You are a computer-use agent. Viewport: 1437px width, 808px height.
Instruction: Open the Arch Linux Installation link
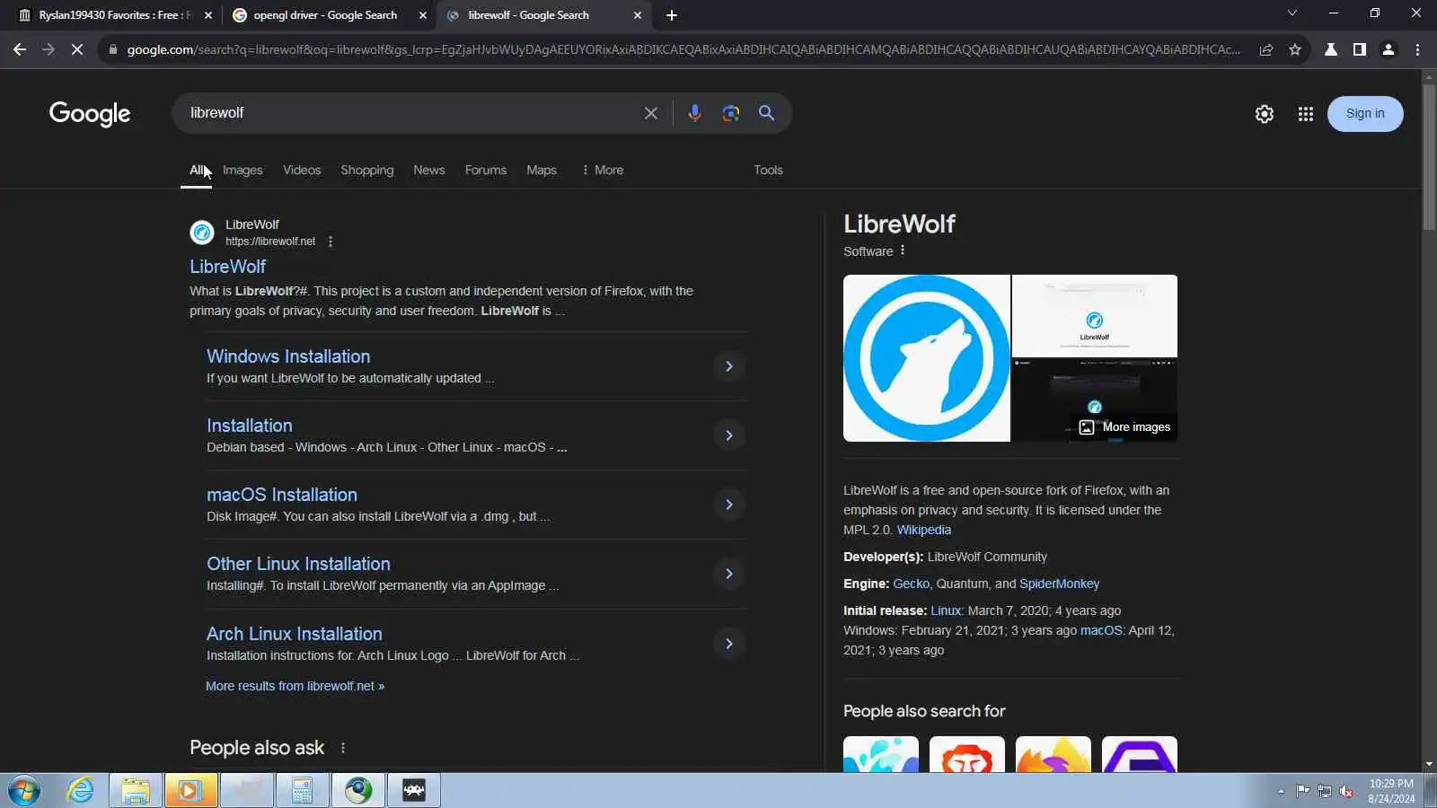pyautogui.click(x=295, y=634)
